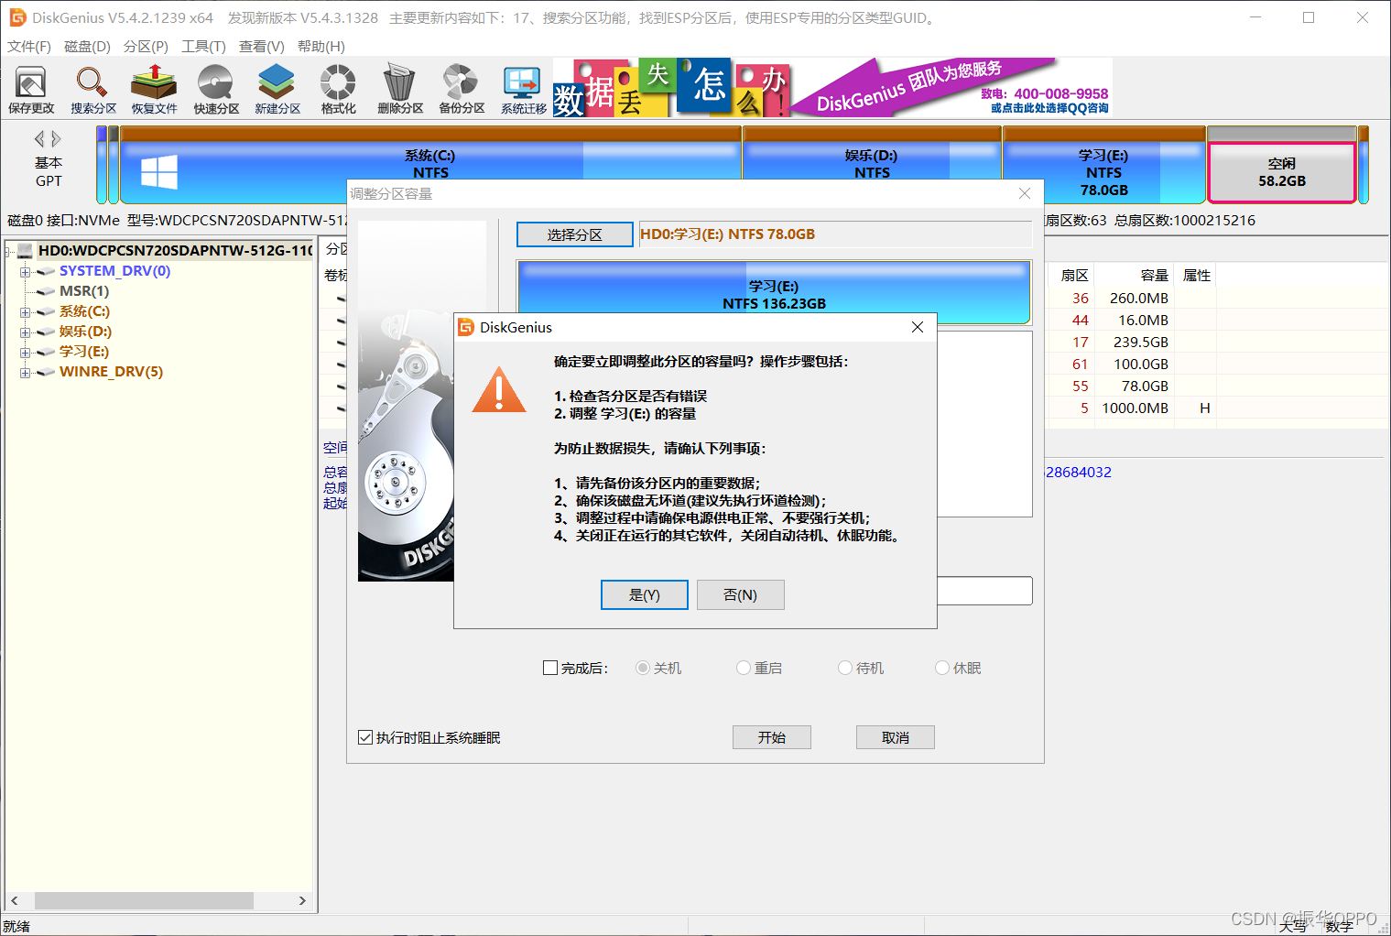Click the orange warning triangle icon

point(499,391)
